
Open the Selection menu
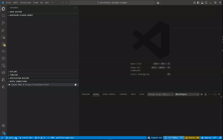point(26,3)
